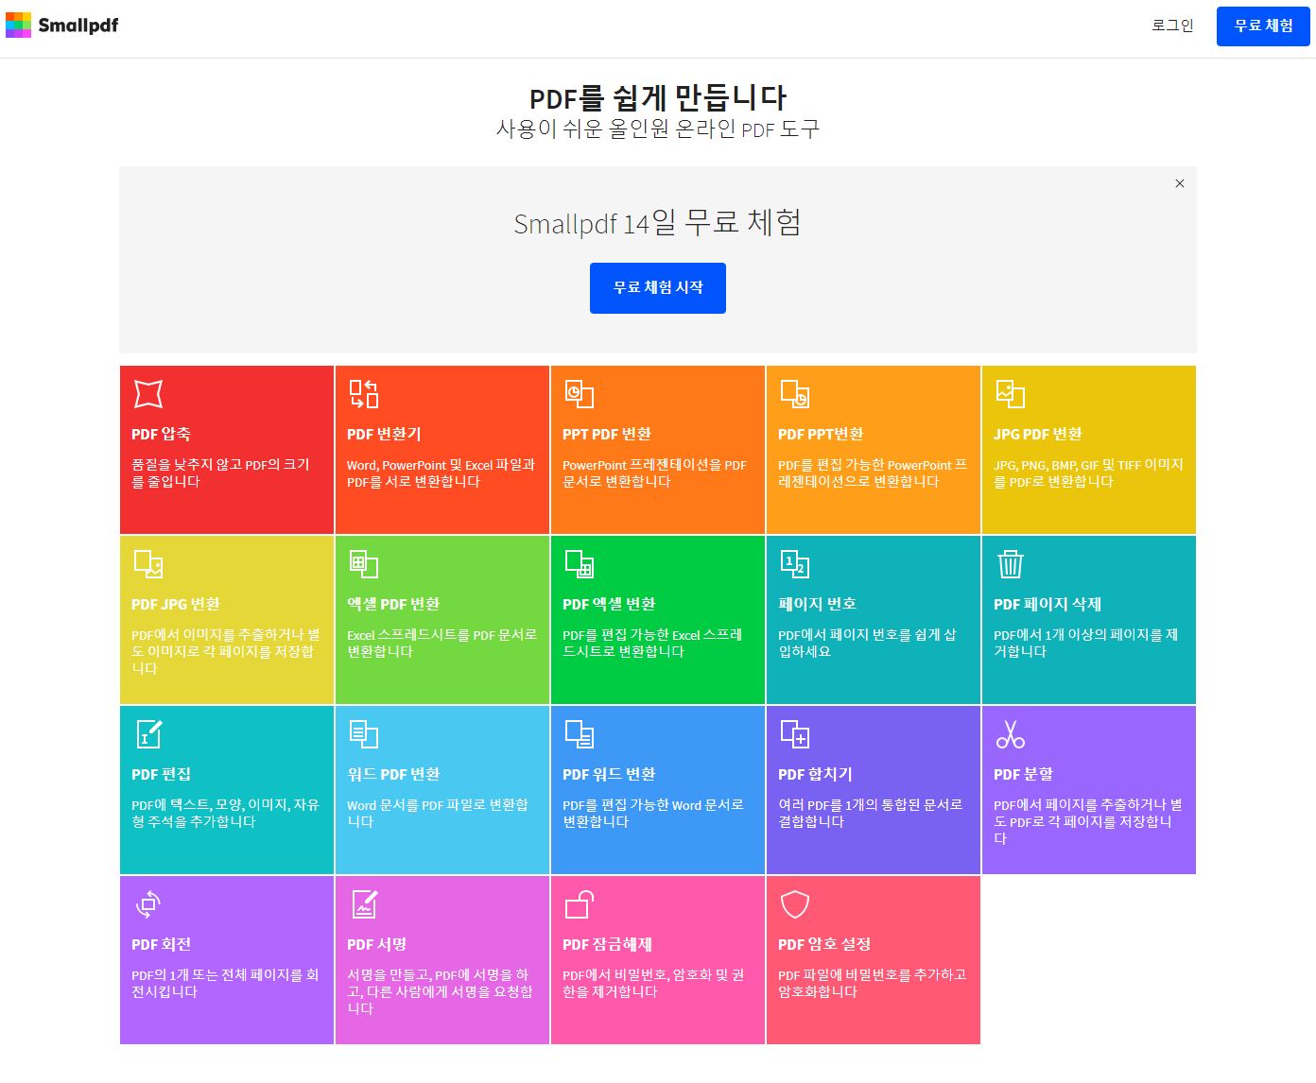The image size is (1316, 1083).
Task: Click the PDF 편집 edit icon
Action: click(x=148, y=734)
